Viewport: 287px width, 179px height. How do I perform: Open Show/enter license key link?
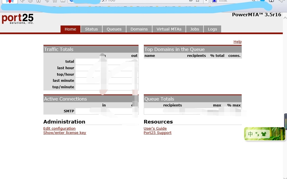click(65, 133)
